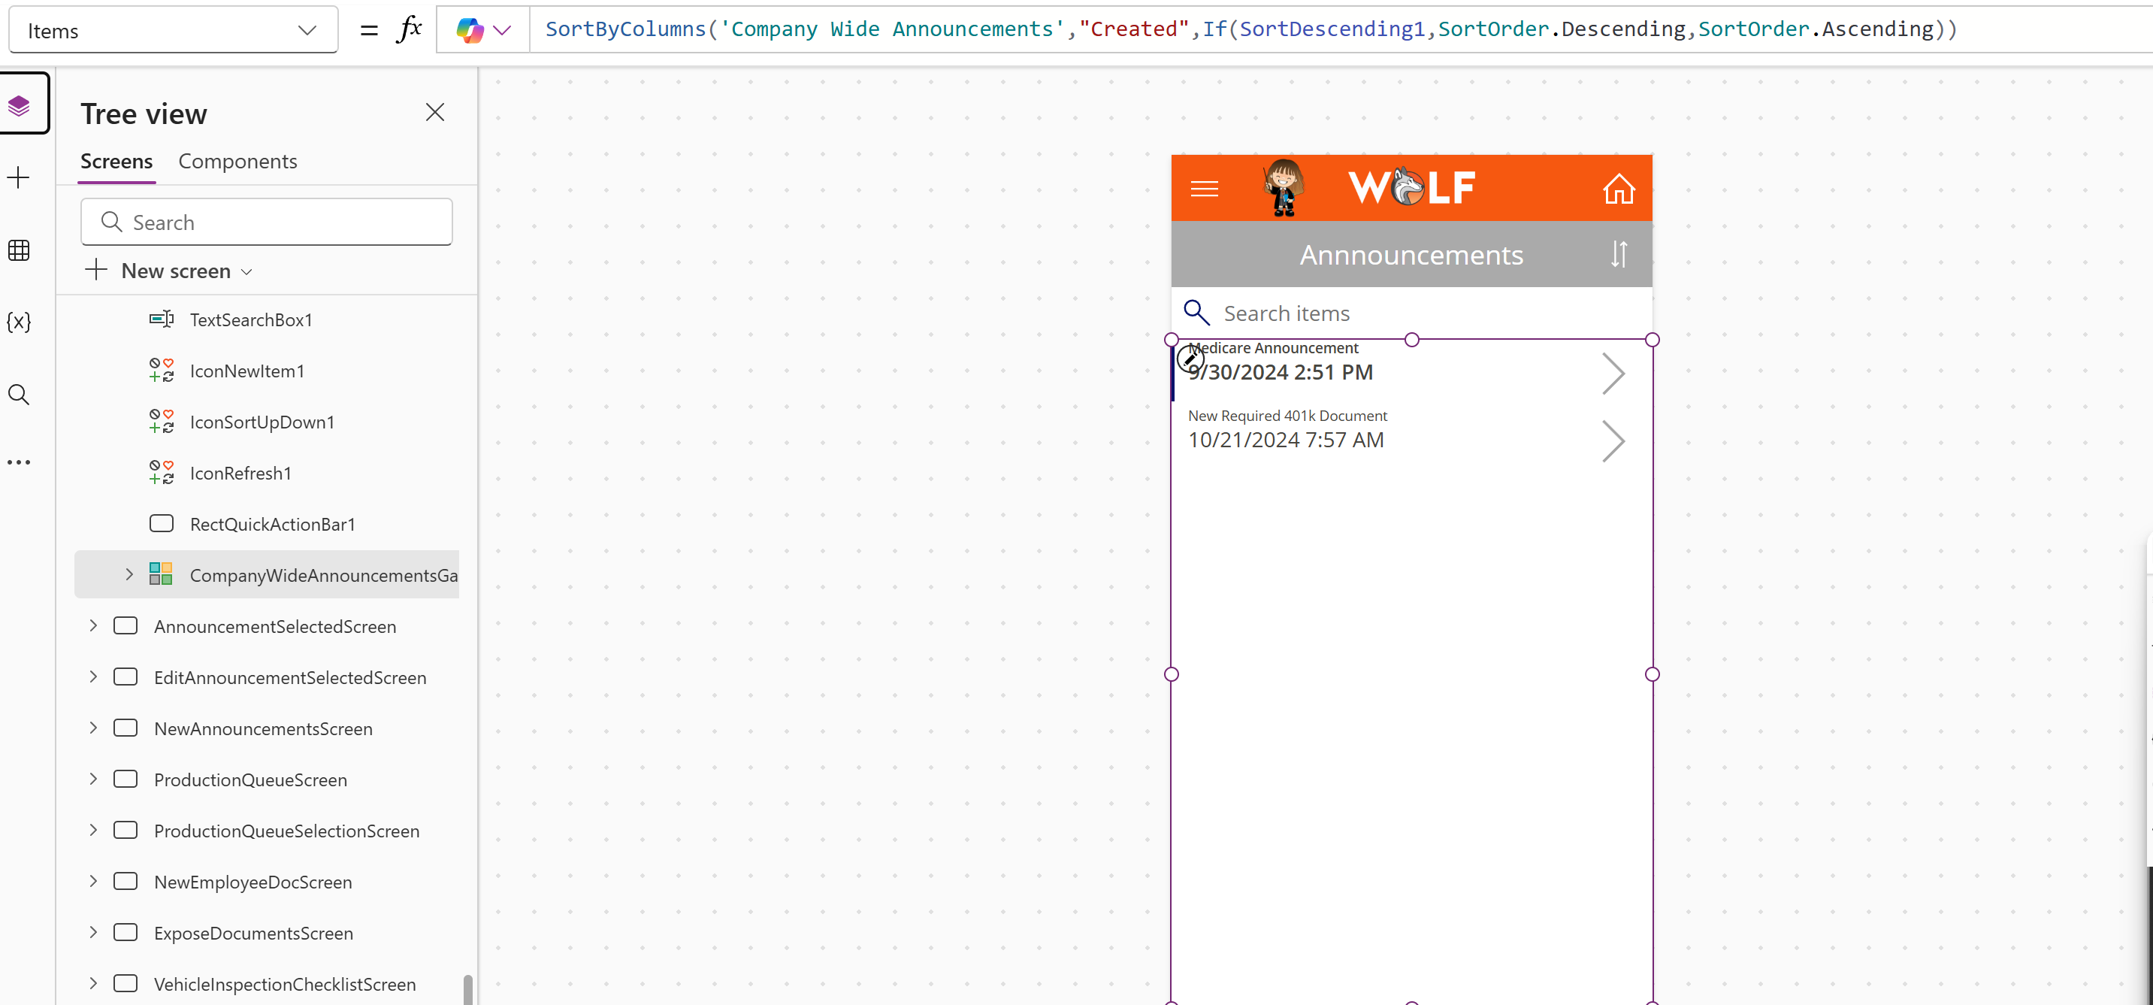This screenshot has width=2153, height=1005.
Task: Close the Tree view panel
Action: click(x=434, y=112)
